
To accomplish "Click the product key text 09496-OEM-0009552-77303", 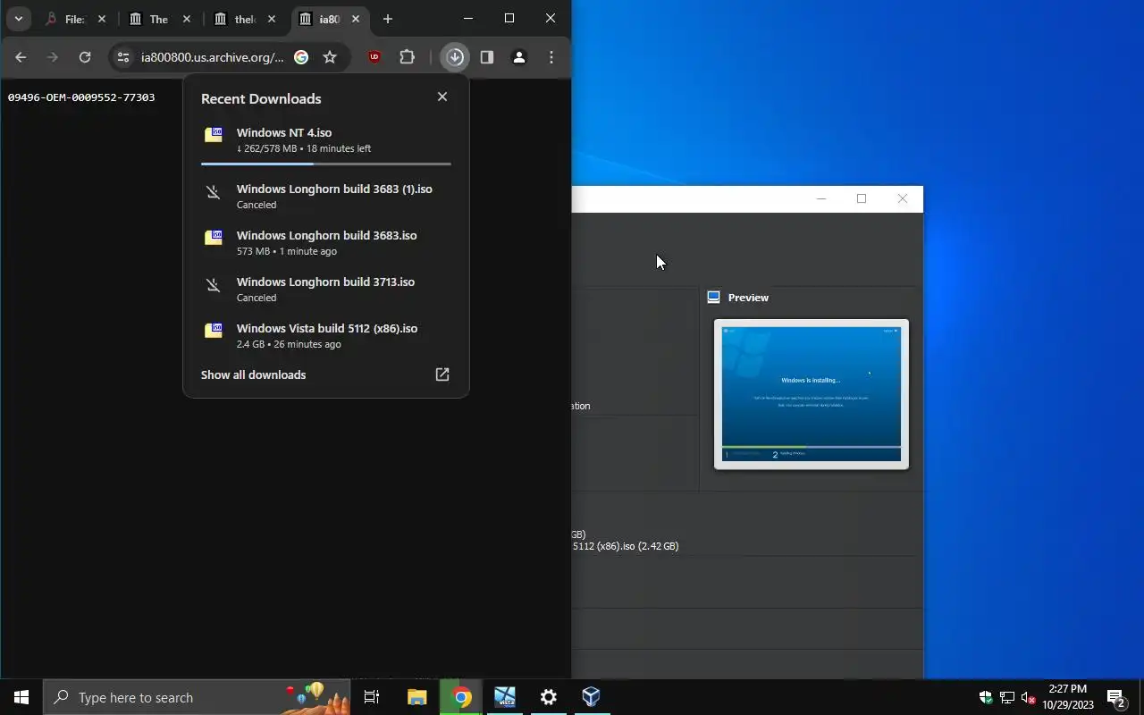I will click(x=81, y=97).
